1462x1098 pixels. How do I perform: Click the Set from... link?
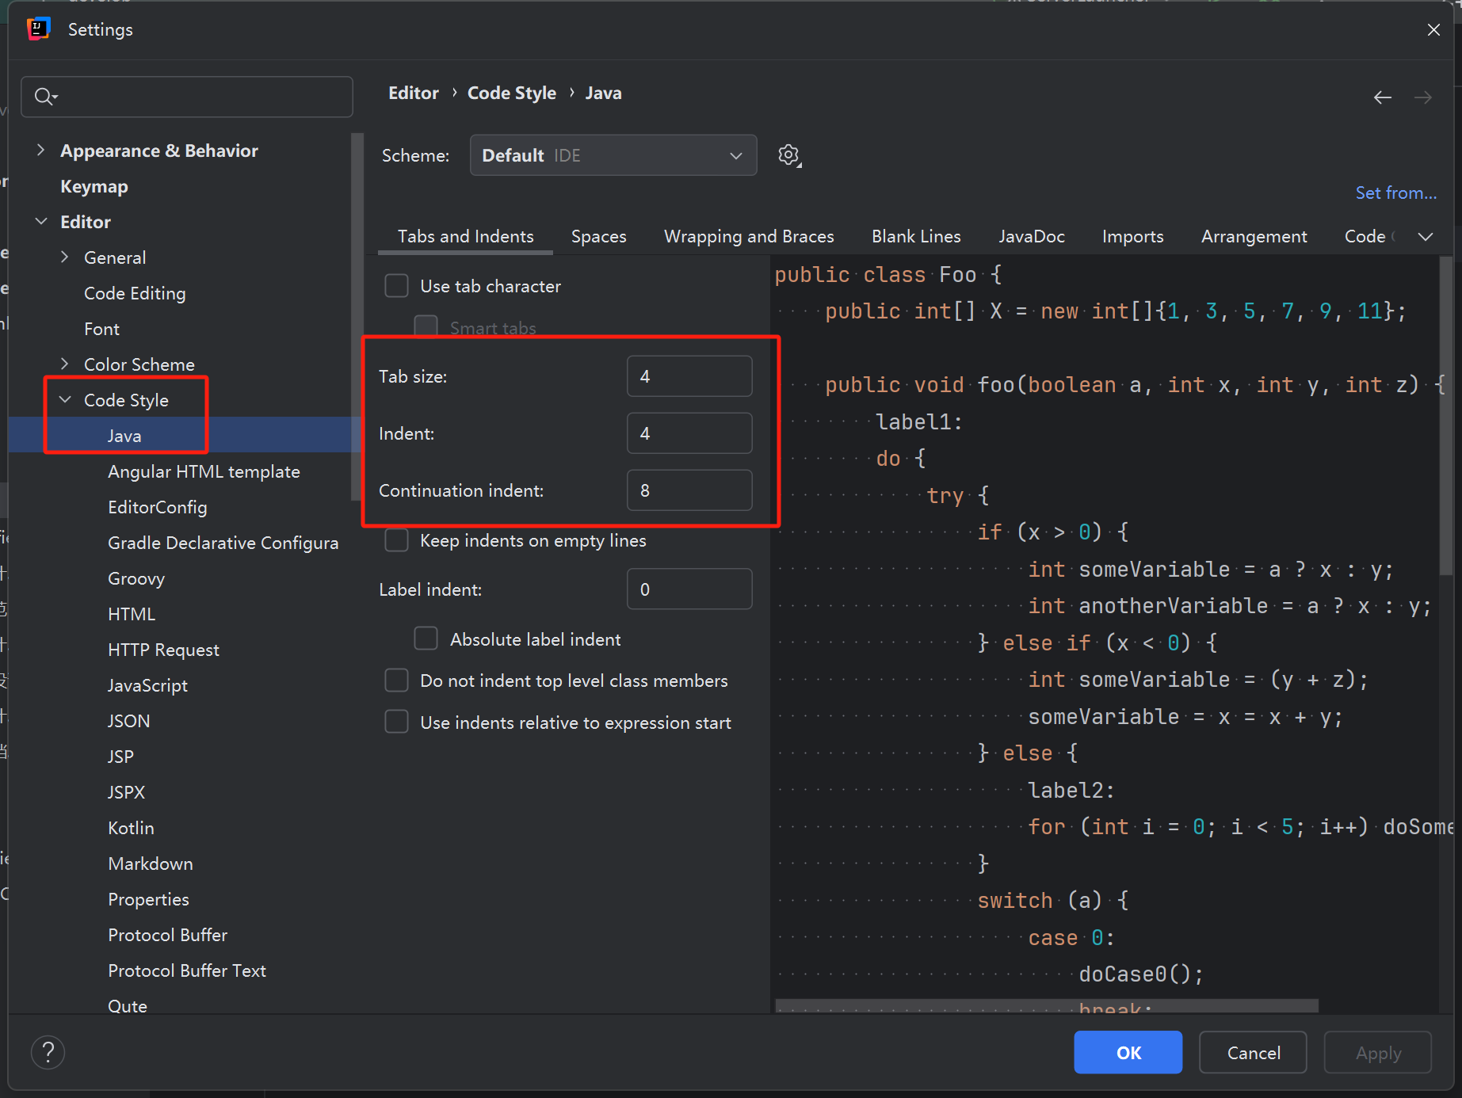pos(1395,193)
